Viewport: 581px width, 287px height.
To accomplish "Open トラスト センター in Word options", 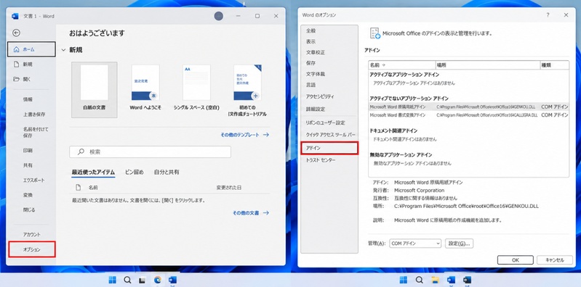I will click(321, 160).
